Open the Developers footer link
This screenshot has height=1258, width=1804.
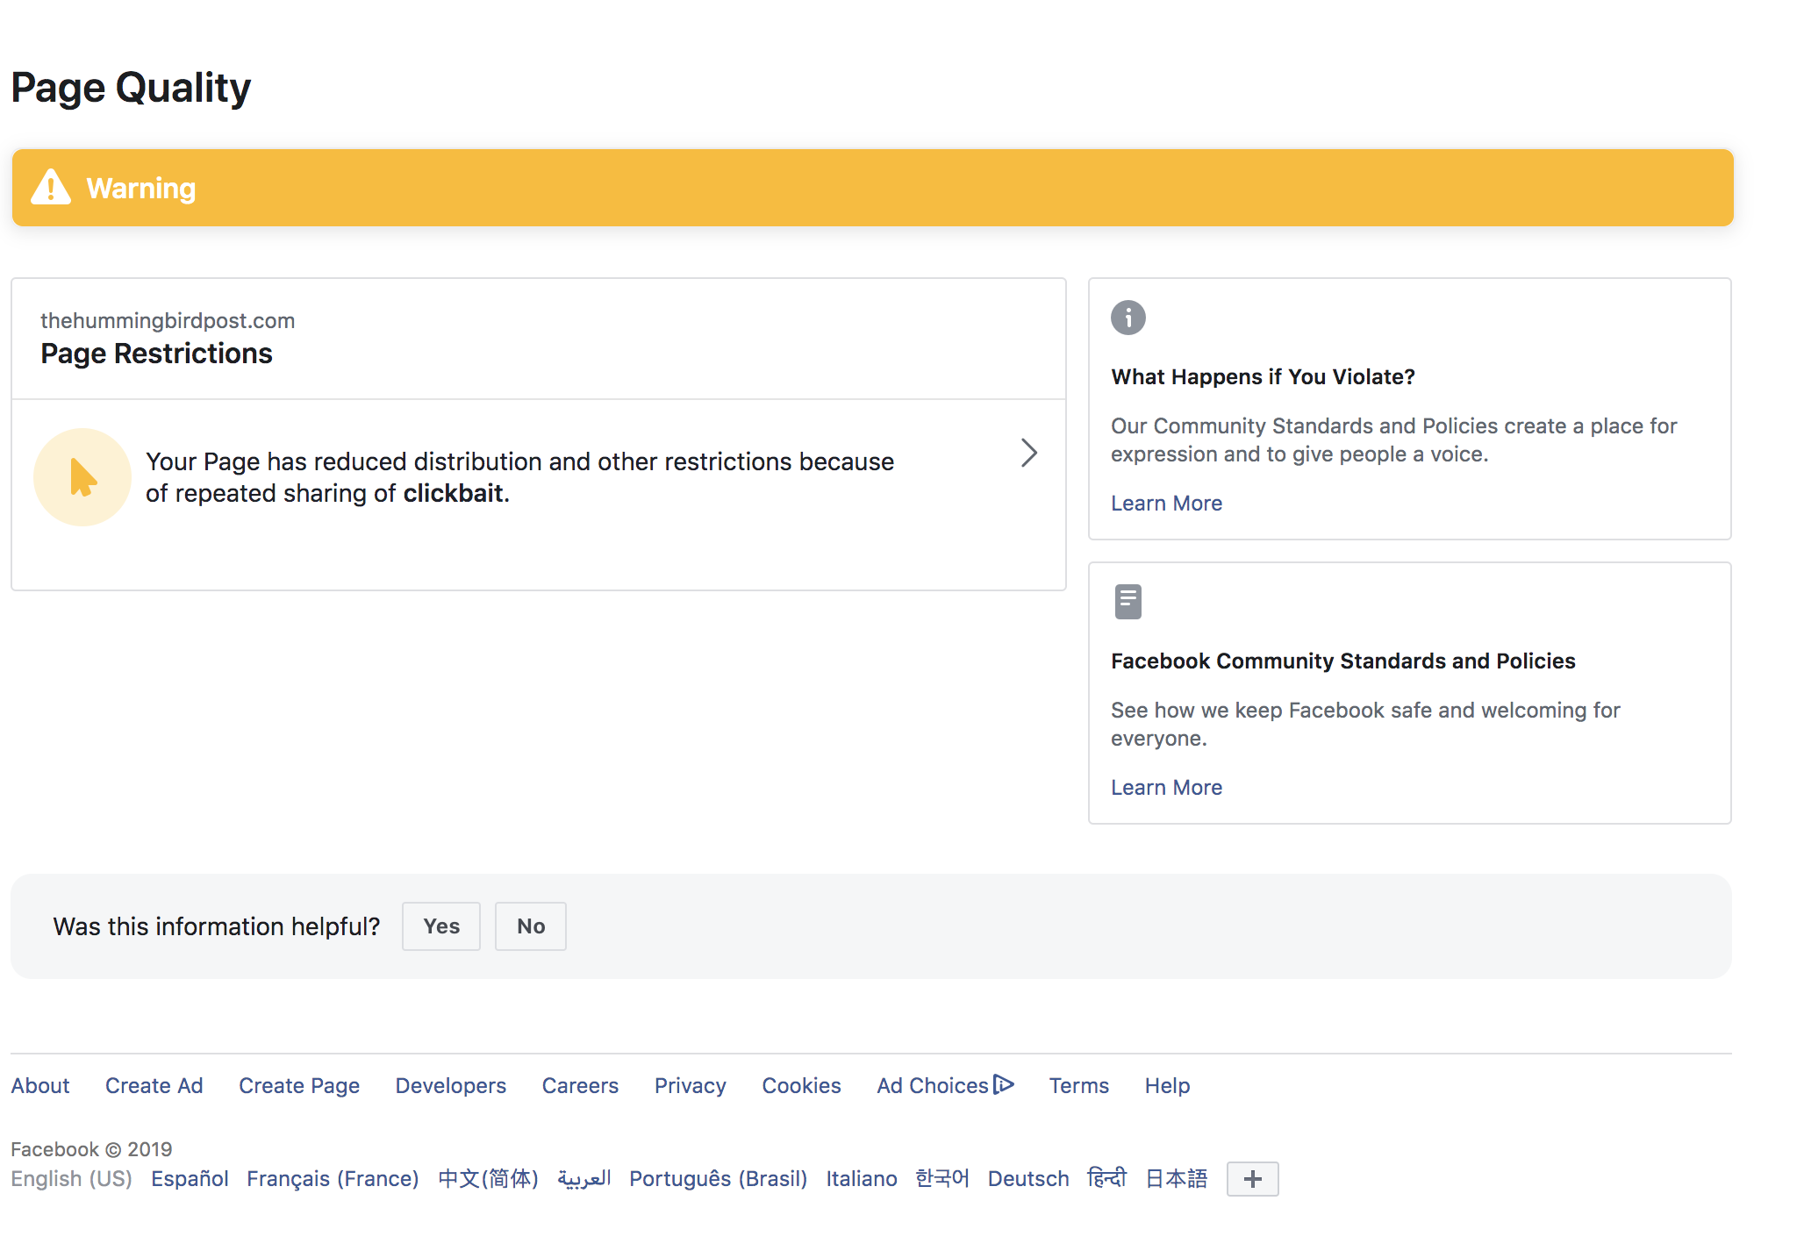coord(450,1084)
